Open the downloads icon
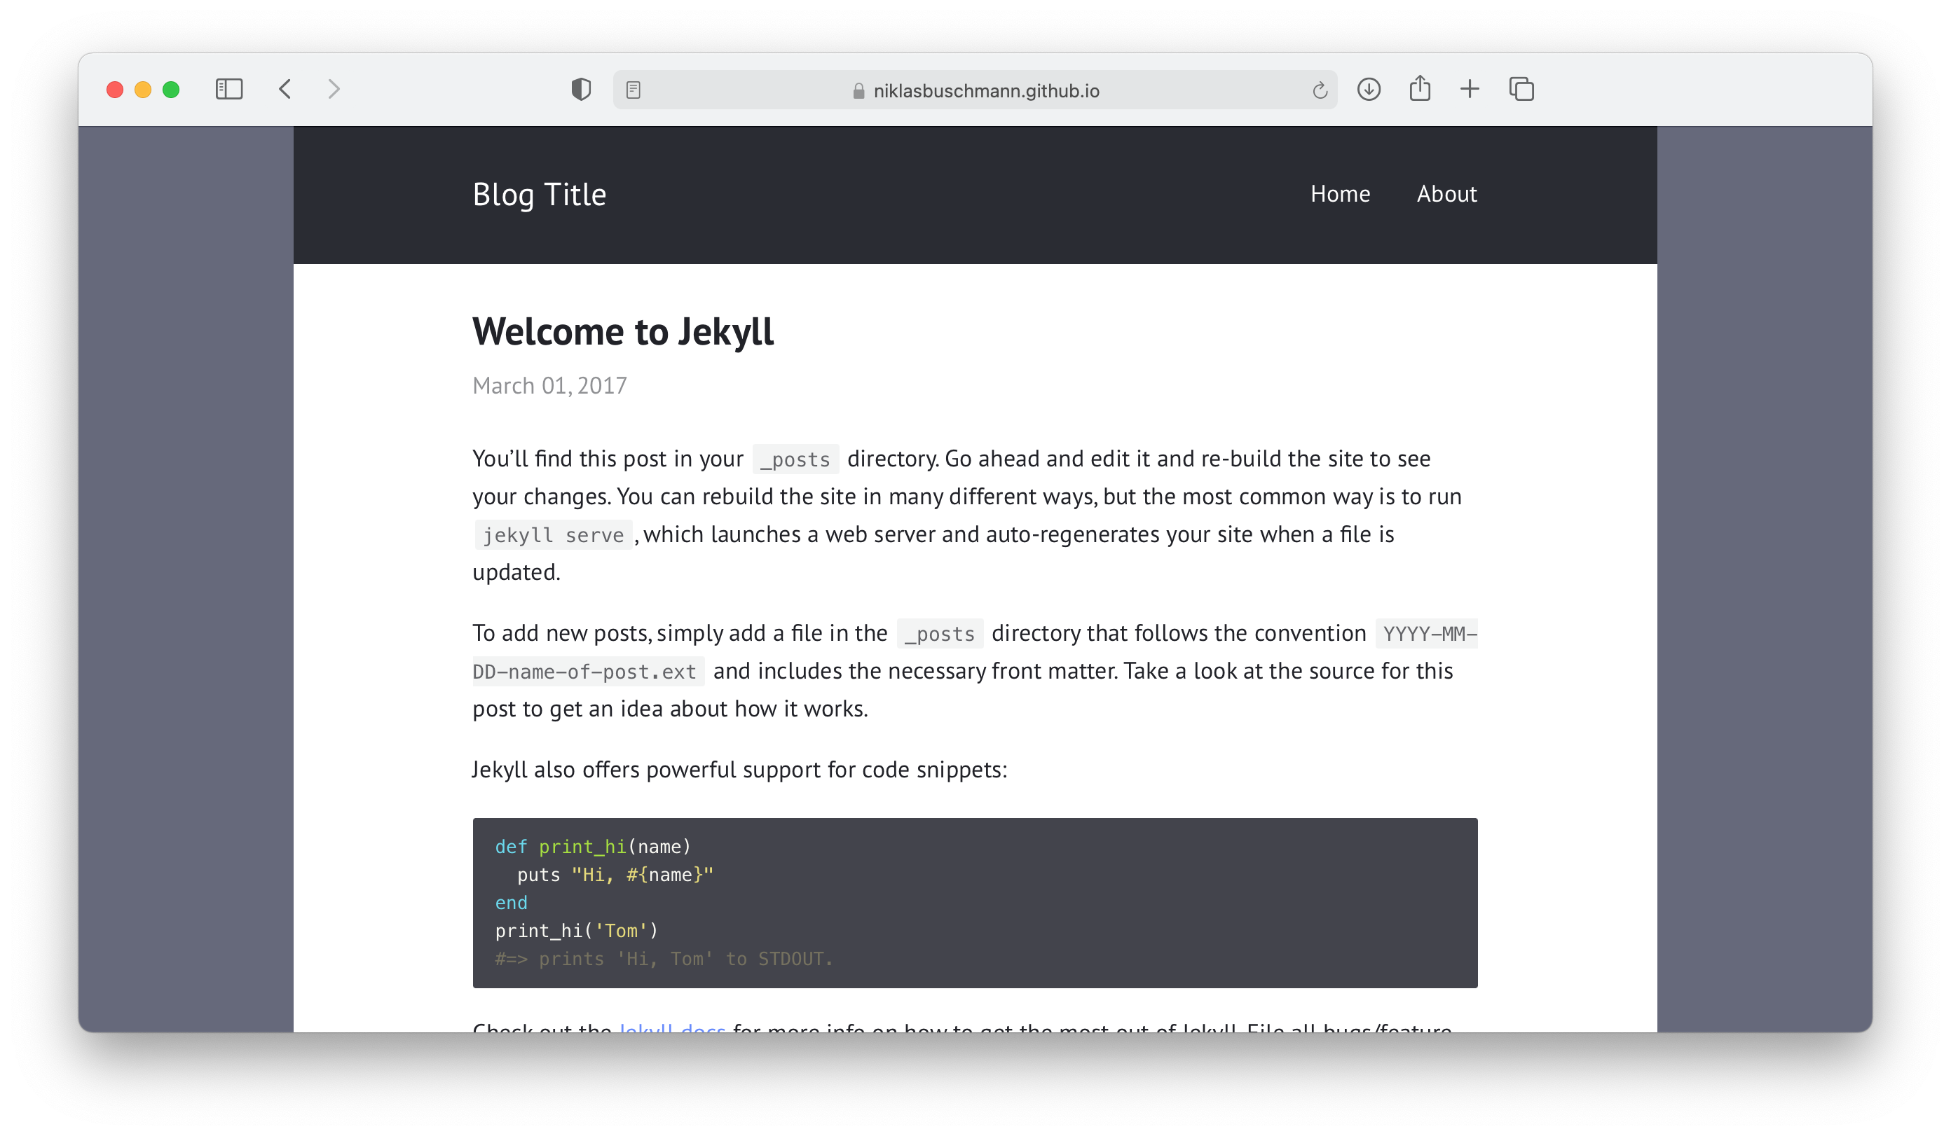Image resolution: width=1951 pixels, height=1136 pixels. (1369, 89)
